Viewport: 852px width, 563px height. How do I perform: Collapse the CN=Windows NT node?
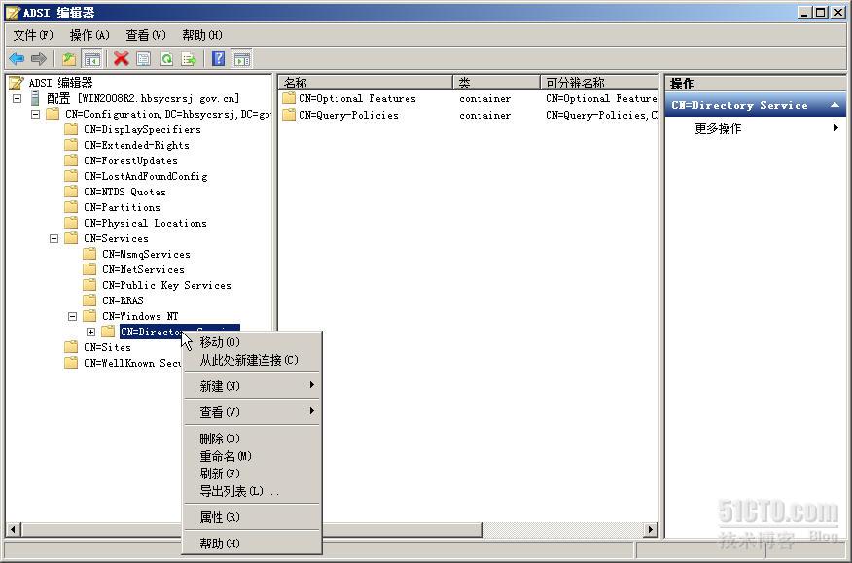72,316
